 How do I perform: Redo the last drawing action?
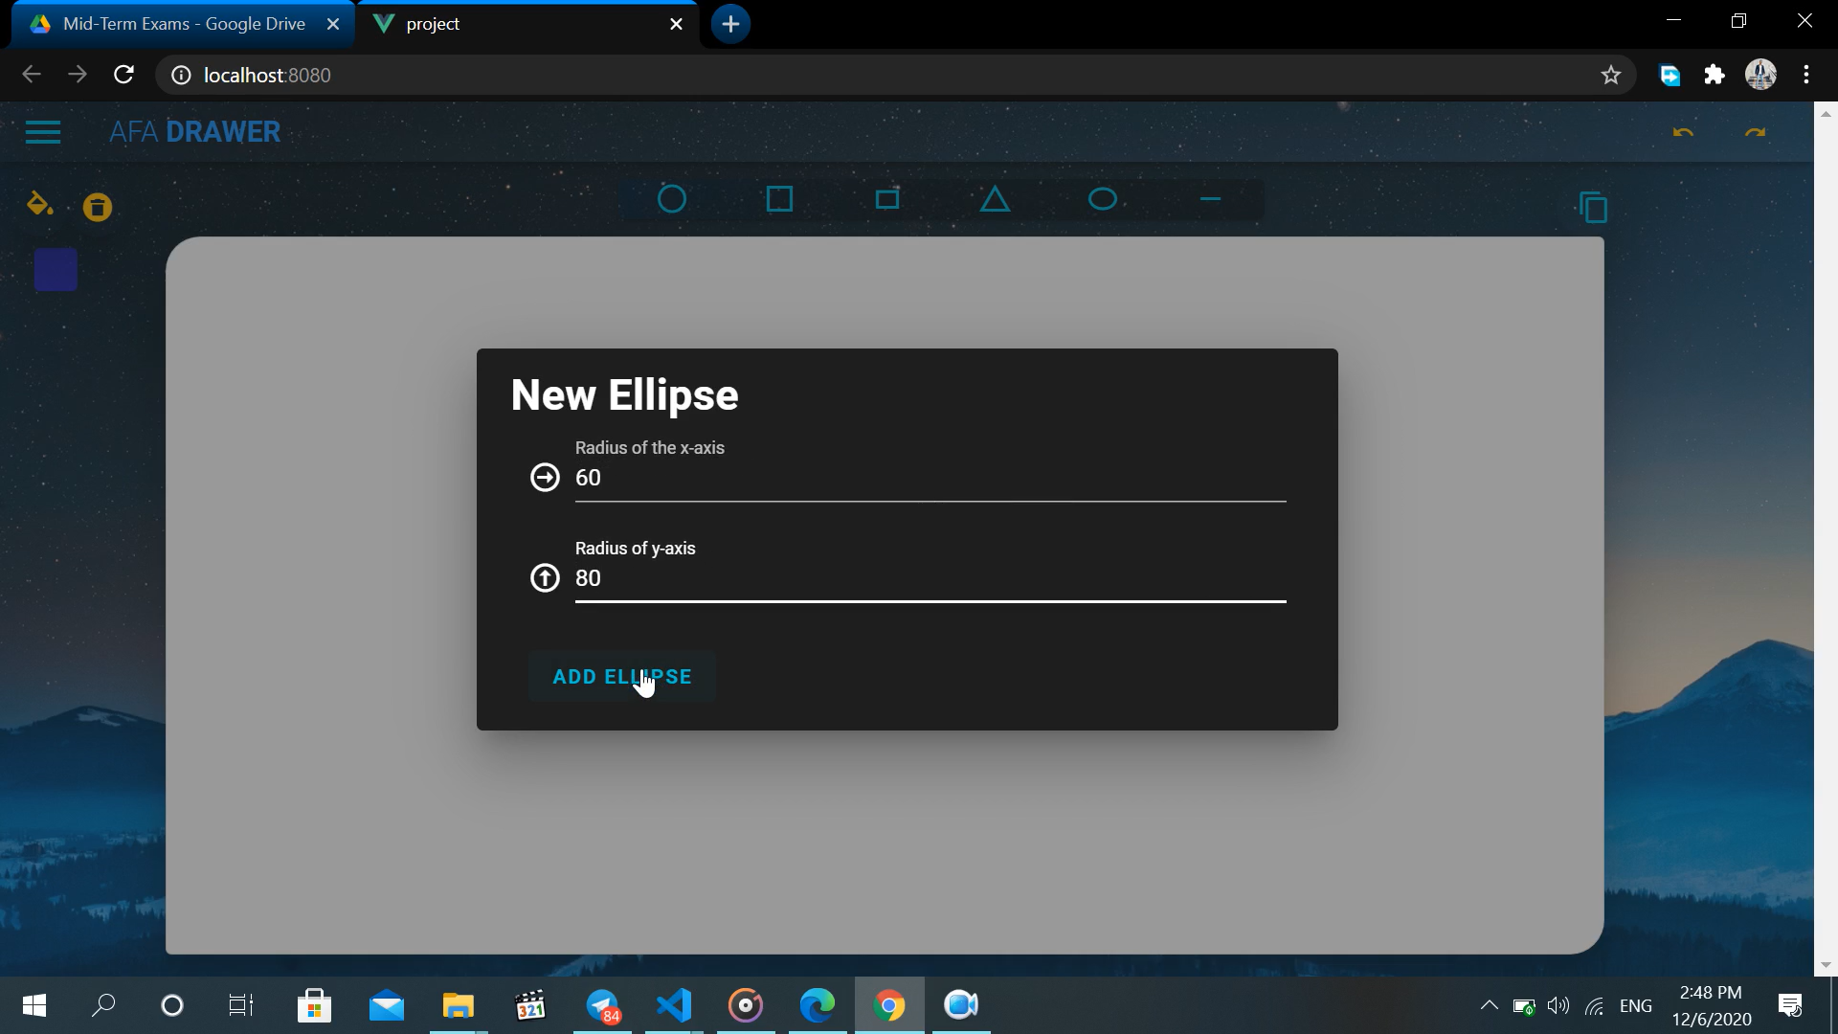coord(1755,132)
